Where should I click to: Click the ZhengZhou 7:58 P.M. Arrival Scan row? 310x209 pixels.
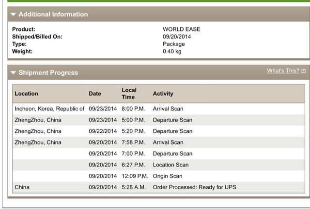pos(158,142)
